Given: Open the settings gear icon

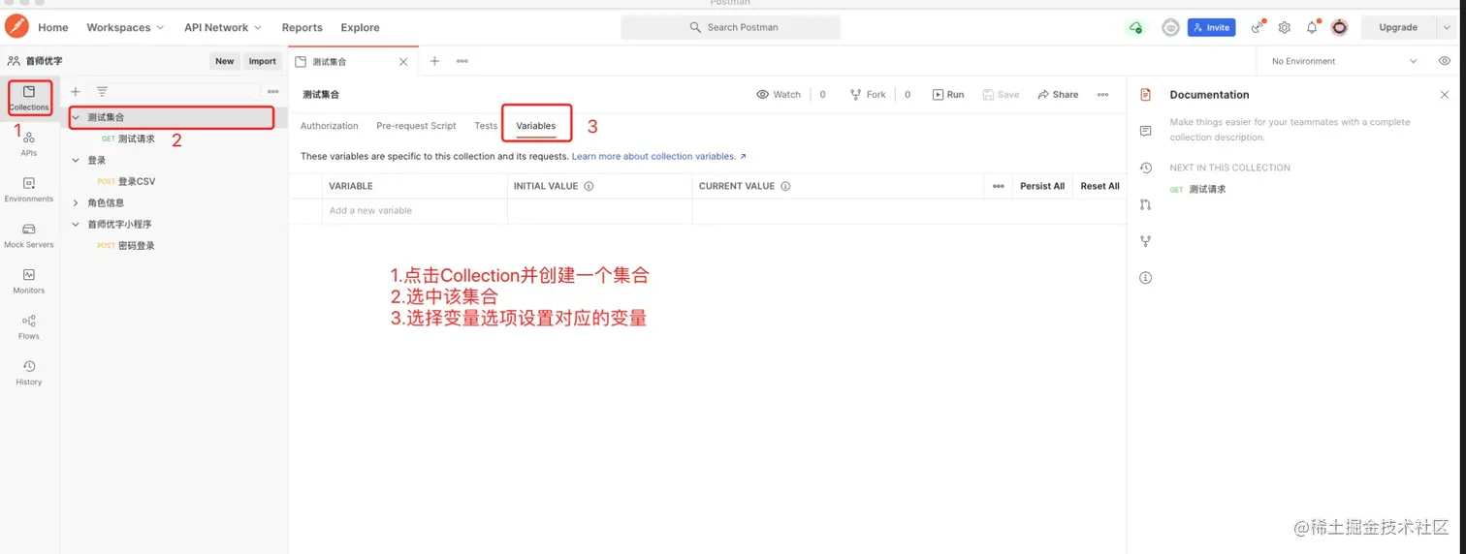Looking at the screenshot, I should (1284, 27).
